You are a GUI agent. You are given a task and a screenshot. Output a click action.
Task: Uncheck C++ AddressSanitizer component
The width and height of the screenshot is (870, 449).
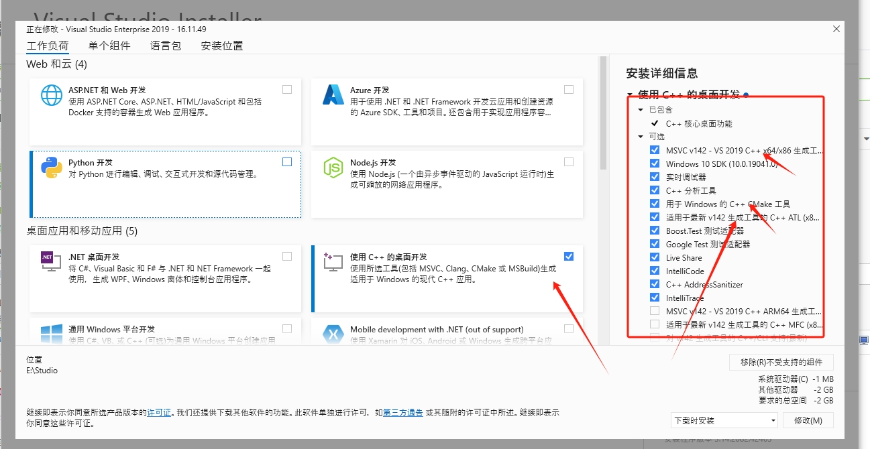tap(655, 284)
